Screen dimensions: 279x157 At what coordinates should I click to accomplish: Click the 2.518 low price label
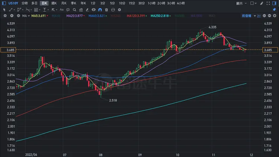tap(113, 100)
